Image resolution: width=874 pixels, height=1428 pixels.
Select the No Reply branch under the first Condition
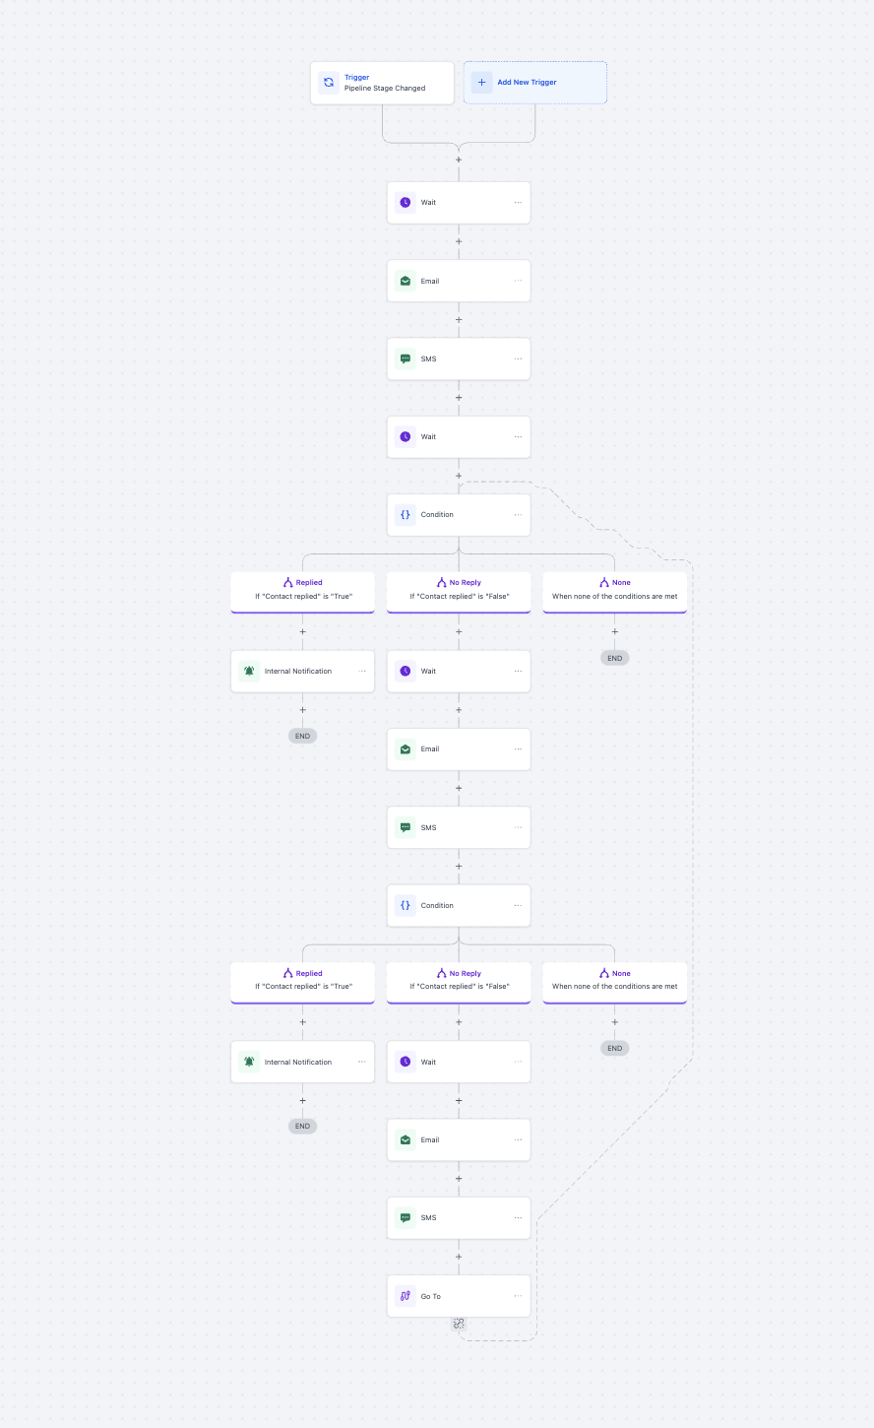click(459, 592)
